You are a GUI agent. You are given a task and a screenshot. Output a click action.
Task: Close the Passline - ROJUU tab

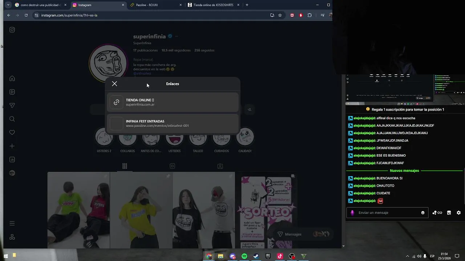pyautogui.click(x=181, y=5)
